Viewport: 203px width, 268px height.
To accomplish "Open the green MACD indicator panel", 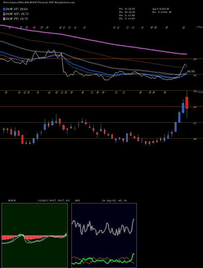I will [x=35, y=236].
